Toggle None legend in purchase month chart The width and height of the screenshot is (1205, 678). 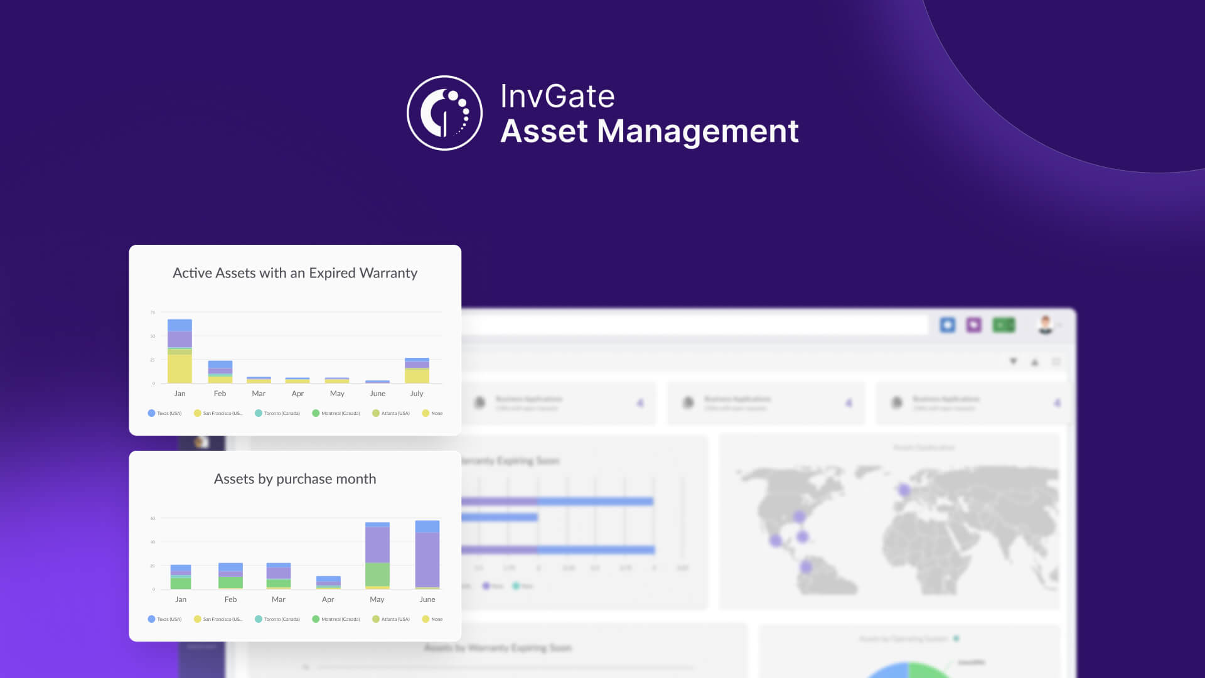coord(432,619)
